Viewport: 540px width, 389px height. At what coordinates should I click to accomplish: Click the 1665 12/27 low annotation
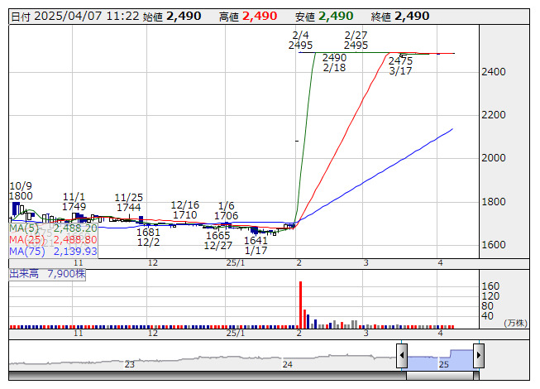[x=218, y=241]
